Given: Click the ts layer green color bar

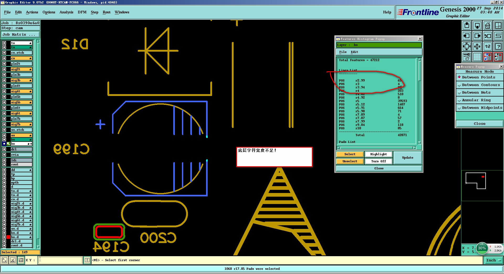Looking at the screenshot, I should 21,47.
